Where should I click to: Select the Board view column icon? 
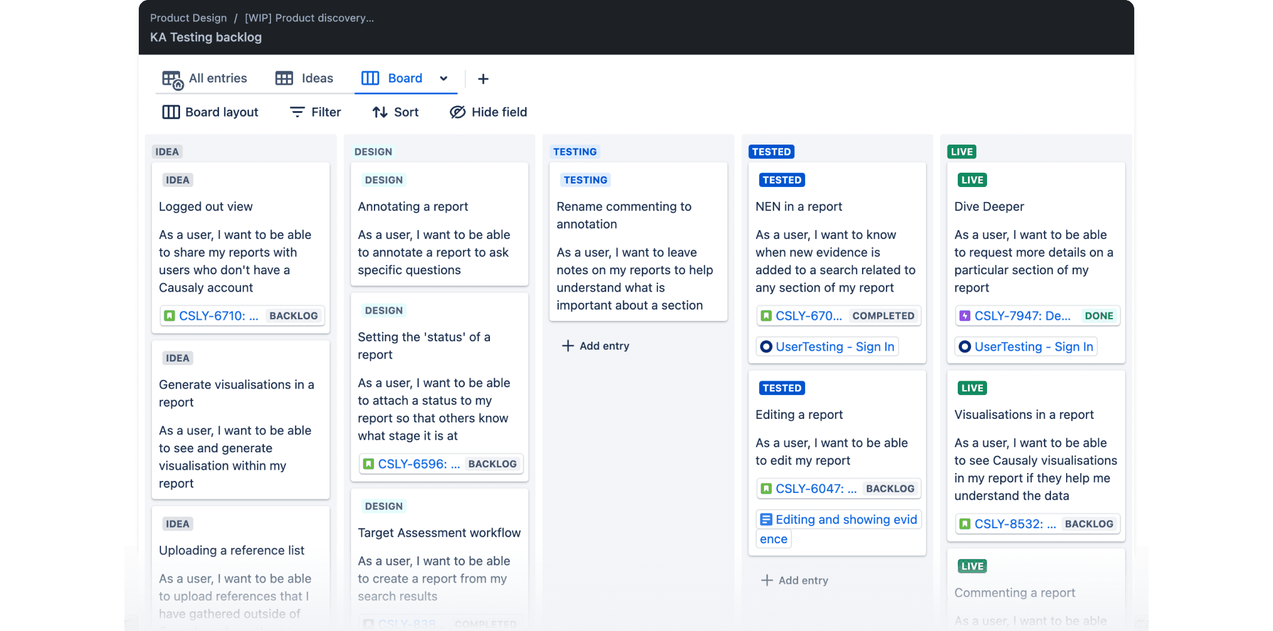coord(369,78)
